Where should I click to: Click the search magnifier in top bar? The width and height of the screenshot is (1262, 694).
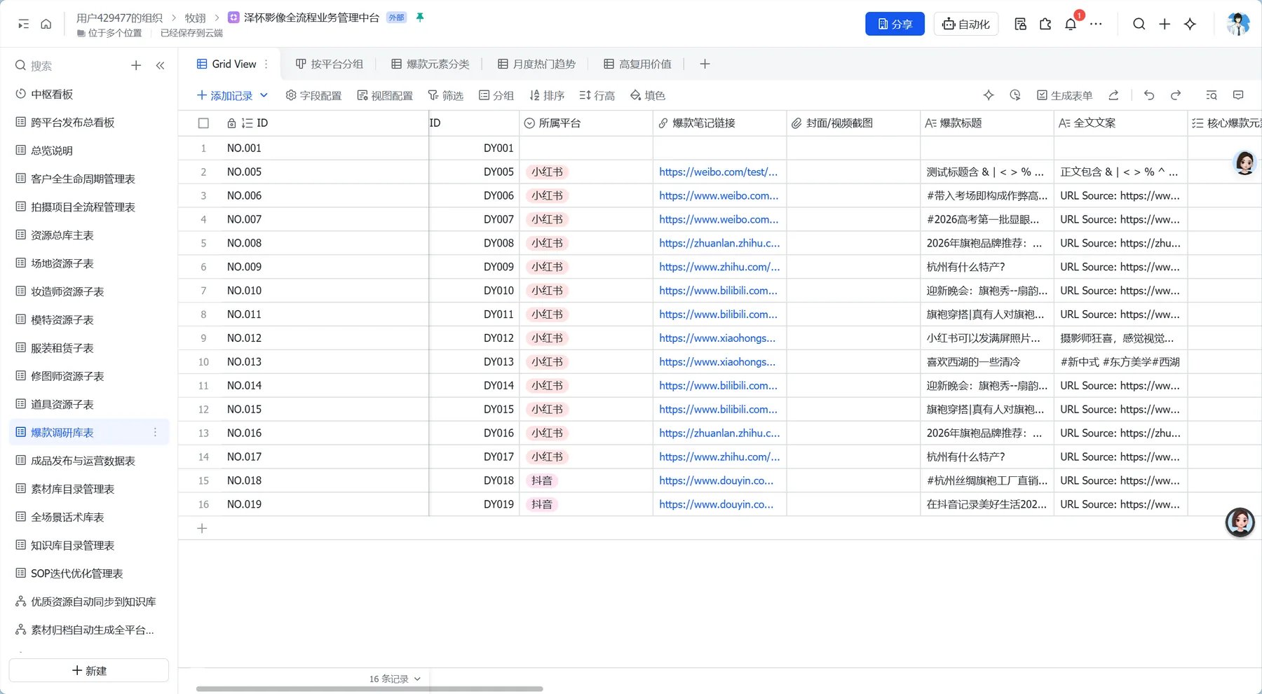tap(1139, 24)
